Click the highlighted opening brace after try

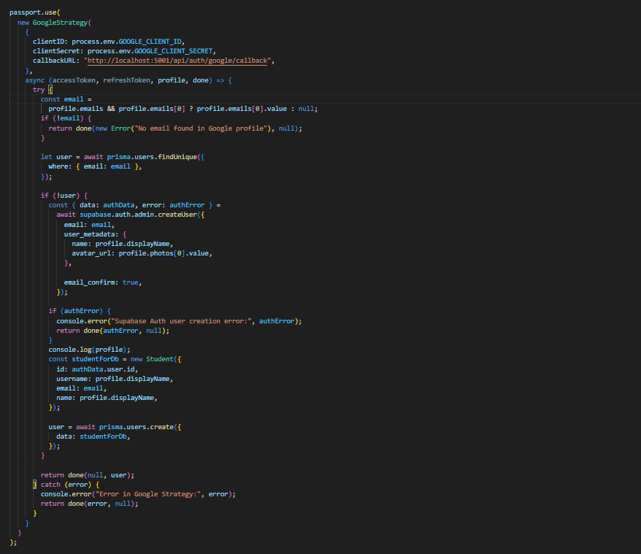(x=50, y=89)
